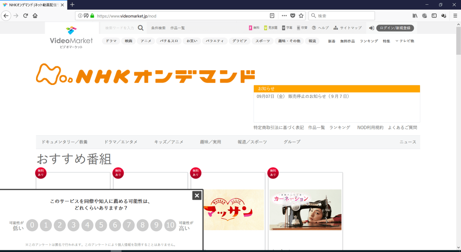The width and height of the screenshot is (461, 252).
Task: Select the 韓流 genre pill
Action: [312, 41]
